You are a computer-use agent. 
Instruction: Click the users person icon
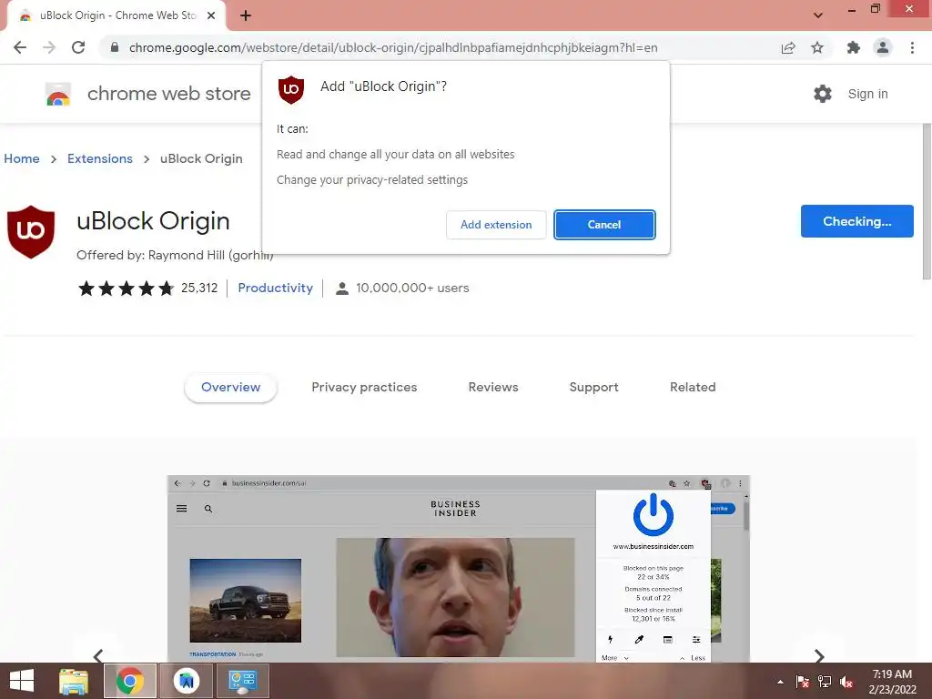[x=342, y=289]
